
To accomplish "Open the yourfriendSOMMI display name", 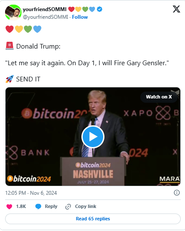I will click(45, 9).
